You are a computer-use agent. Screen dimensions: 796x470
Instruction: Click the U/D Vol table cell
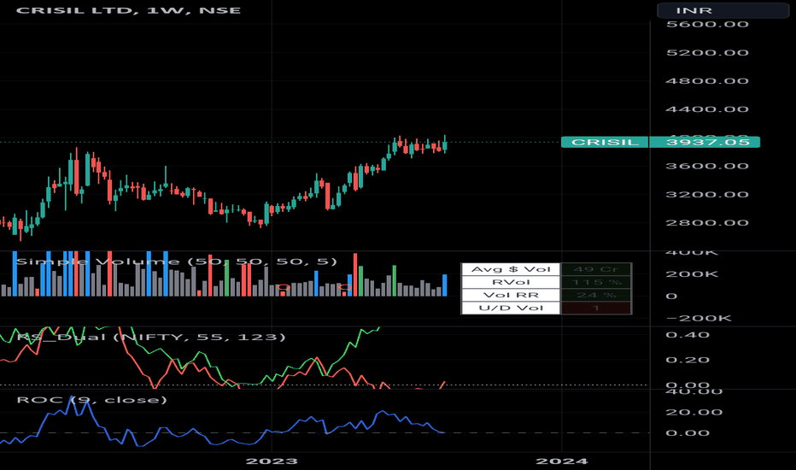coord(511,308)
